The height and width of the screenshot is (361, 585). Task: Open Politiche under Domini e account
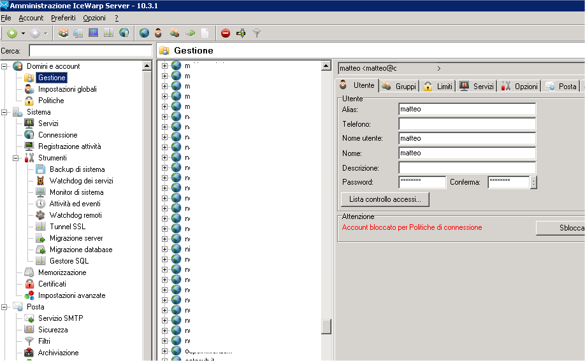[51, 101]
